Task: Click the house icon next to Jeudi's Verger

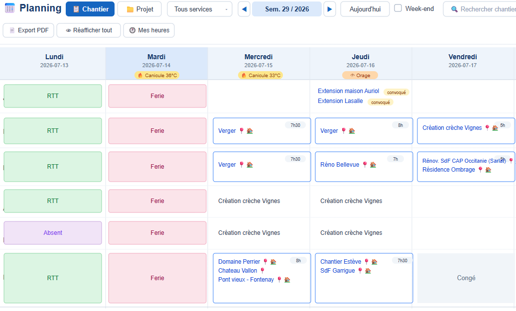Action: tap(352, 131)
